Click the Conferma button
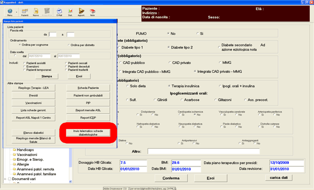 (171, 178)
